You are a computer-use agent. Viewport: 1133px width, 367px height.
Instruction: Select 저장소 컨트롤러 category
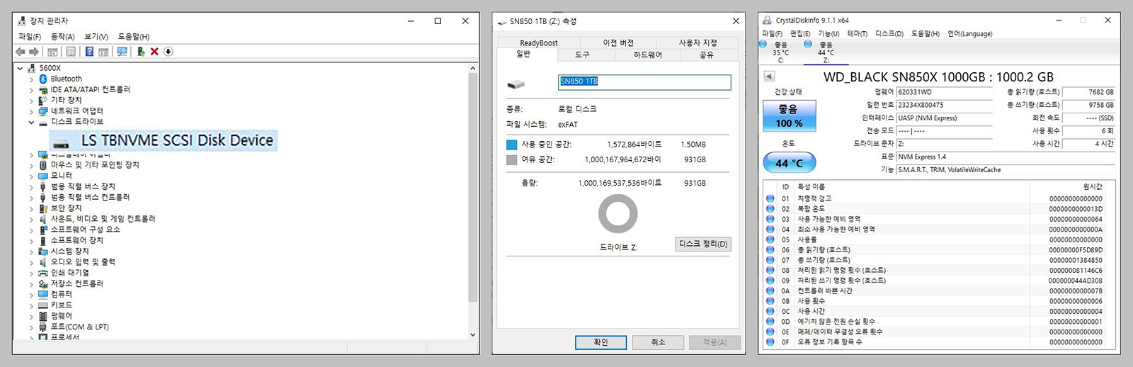[x=76, y=283]
